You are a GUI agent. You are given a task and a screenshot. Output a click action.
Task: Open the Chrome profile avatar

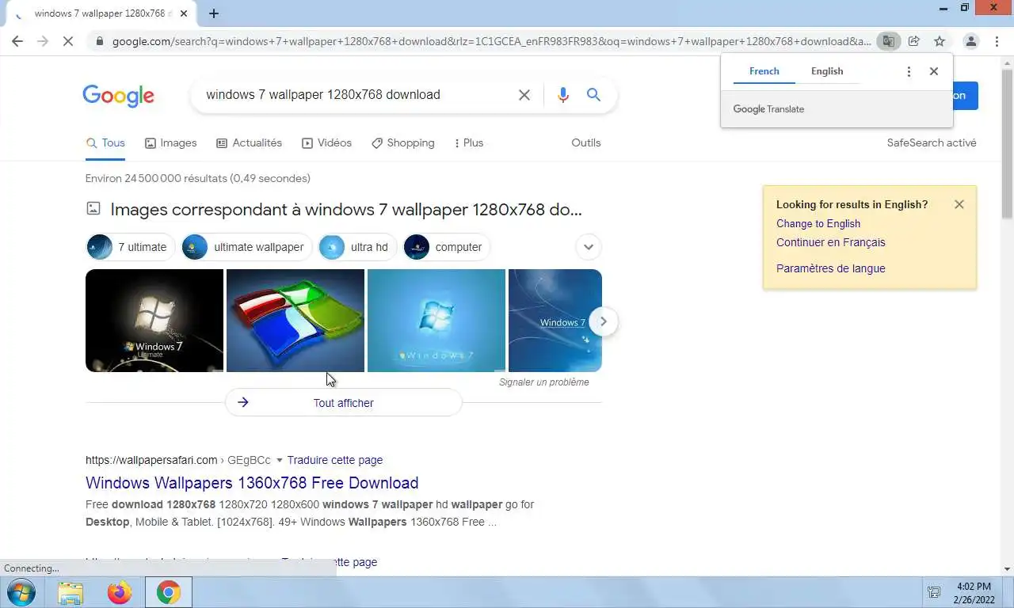pyautogui.click(x=970, y=41)
